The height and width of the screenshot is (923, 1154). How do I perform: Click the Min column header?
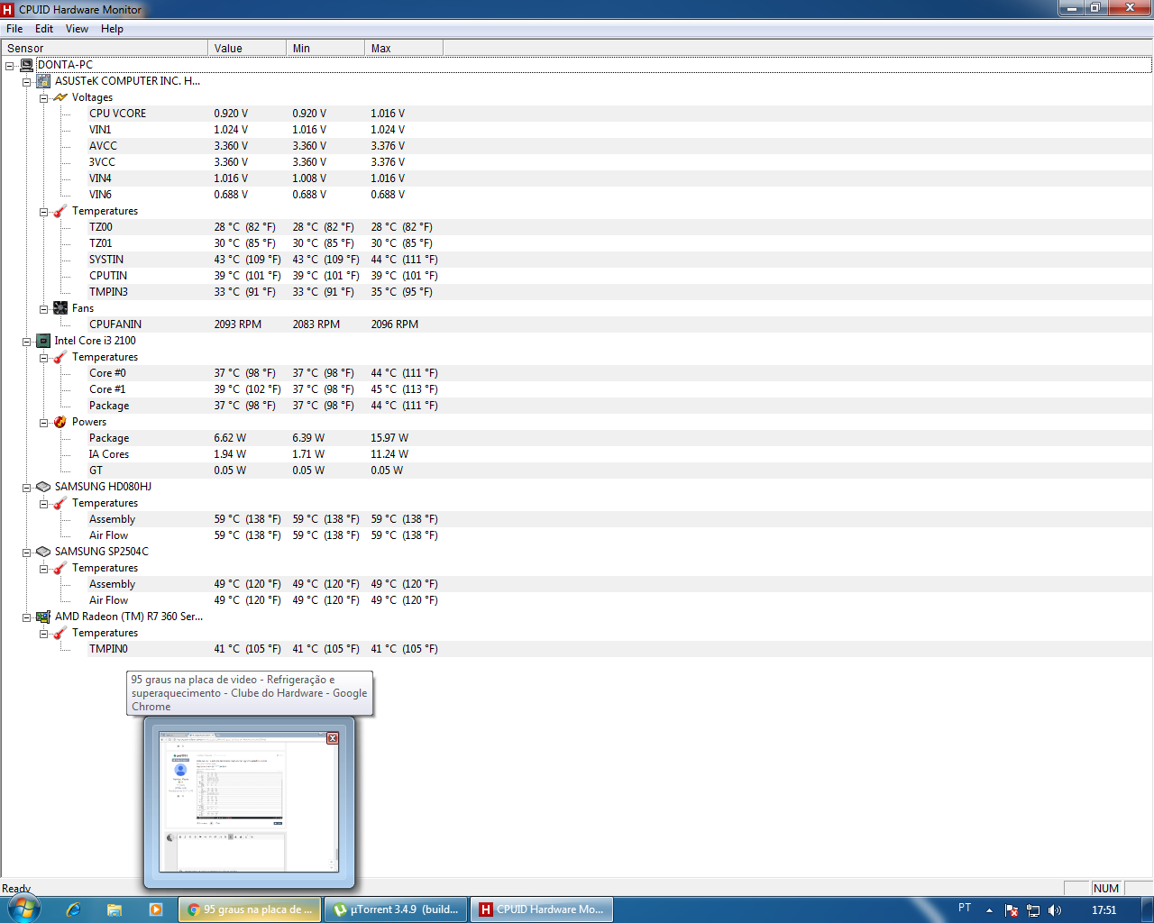325,49
